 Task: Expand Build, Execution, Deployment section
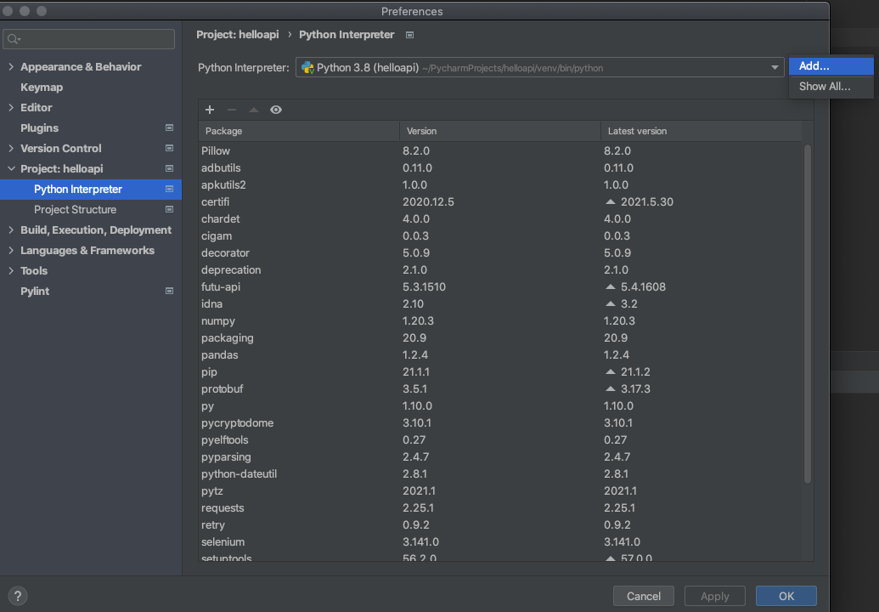coord(11,230)
